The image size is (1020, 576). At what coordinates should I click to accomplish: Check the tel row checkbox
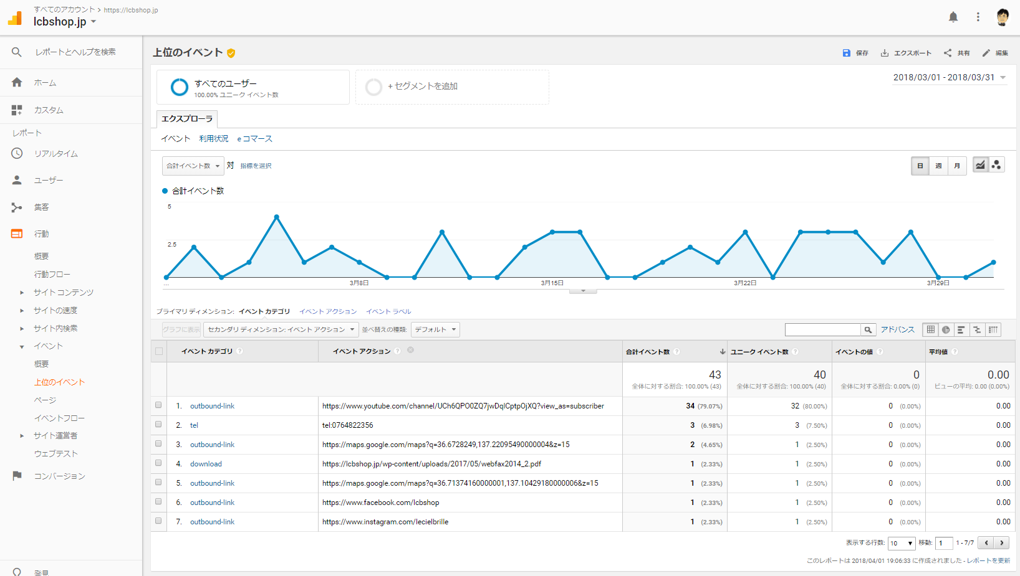pos(158,425)
